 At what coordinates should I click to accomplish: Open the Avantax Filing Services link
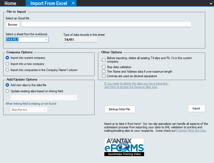pos(191,131)
